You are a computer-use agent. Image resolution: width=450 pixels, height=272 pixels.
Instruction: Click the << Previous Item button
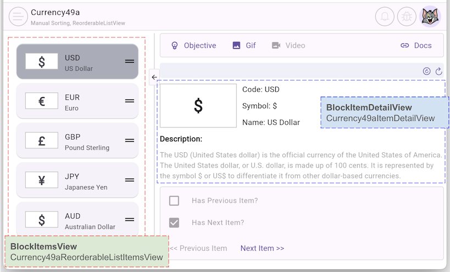(198, 248)
